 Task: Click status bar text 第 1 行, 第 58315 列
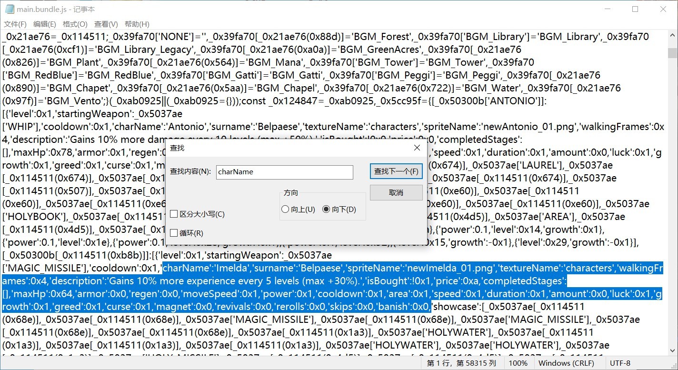pyautogui.click(x=462, y=363)
